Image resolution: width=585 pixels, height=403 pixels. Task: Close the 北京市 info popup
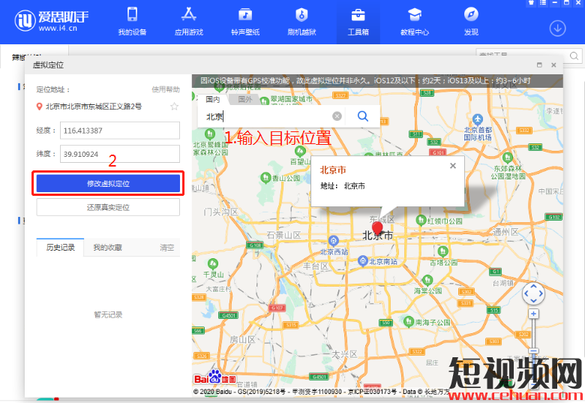[x=453, y=166]
